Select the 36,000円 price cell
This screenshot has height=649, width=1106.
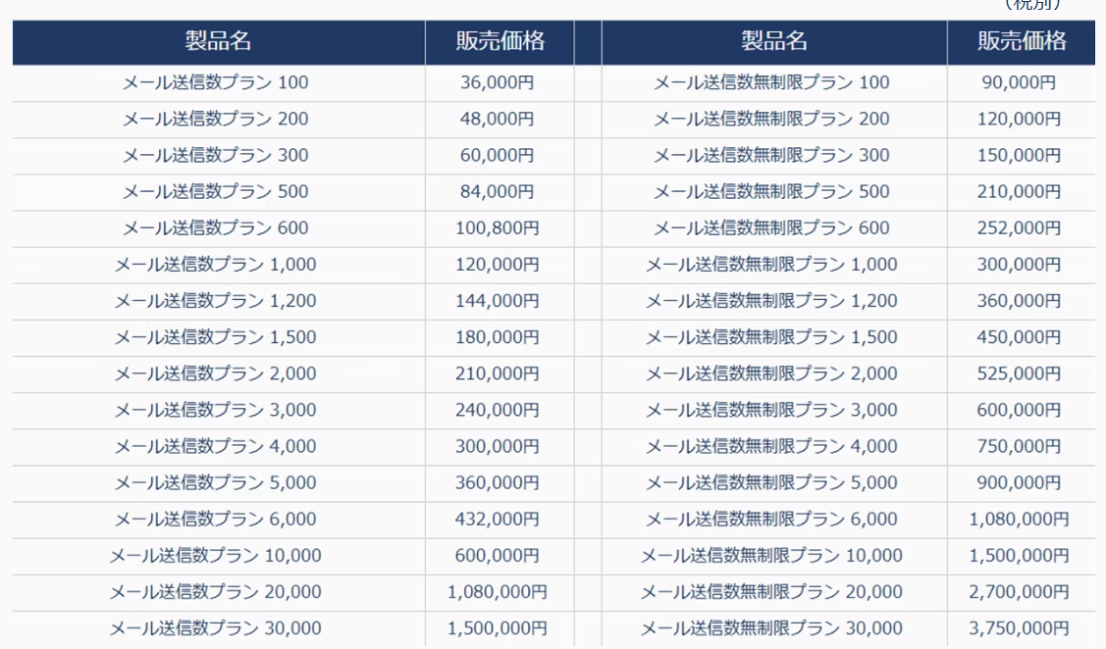(497, 82)
